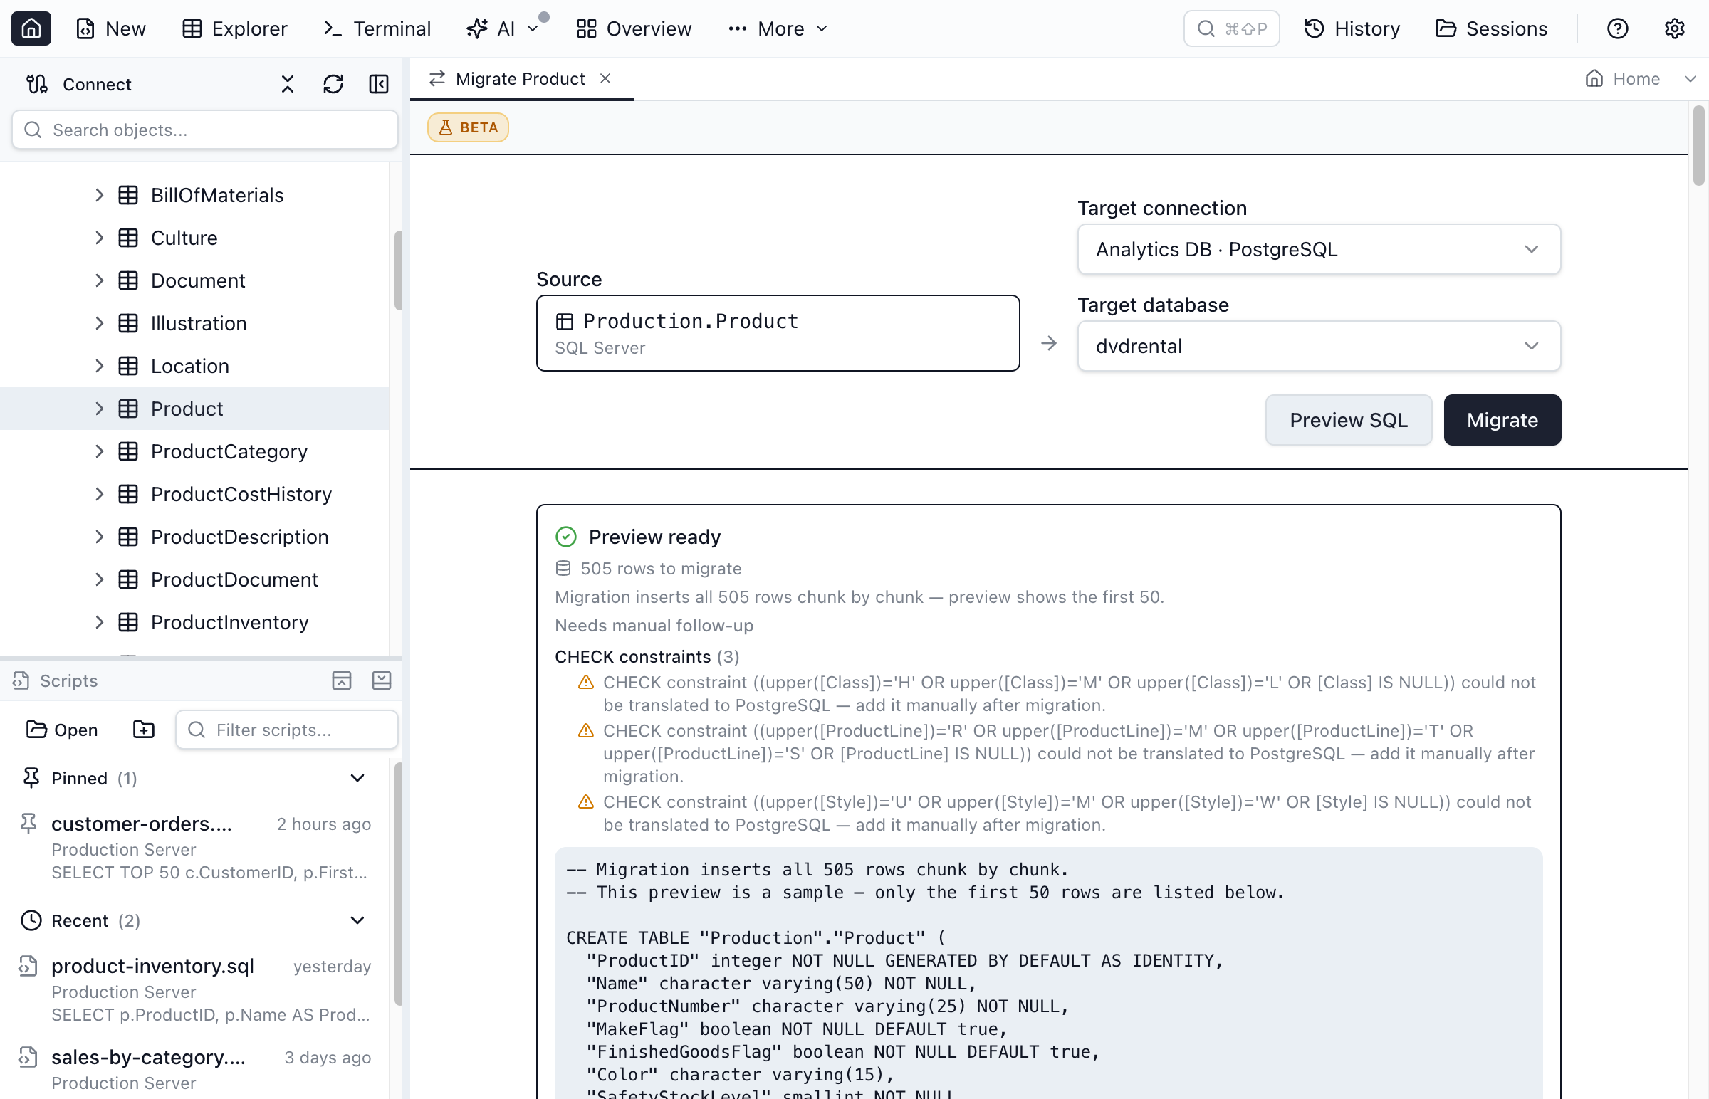Open the product-inventory.sql script
The width and height of the screenshot is (1709, 1099).
[194, 990]
